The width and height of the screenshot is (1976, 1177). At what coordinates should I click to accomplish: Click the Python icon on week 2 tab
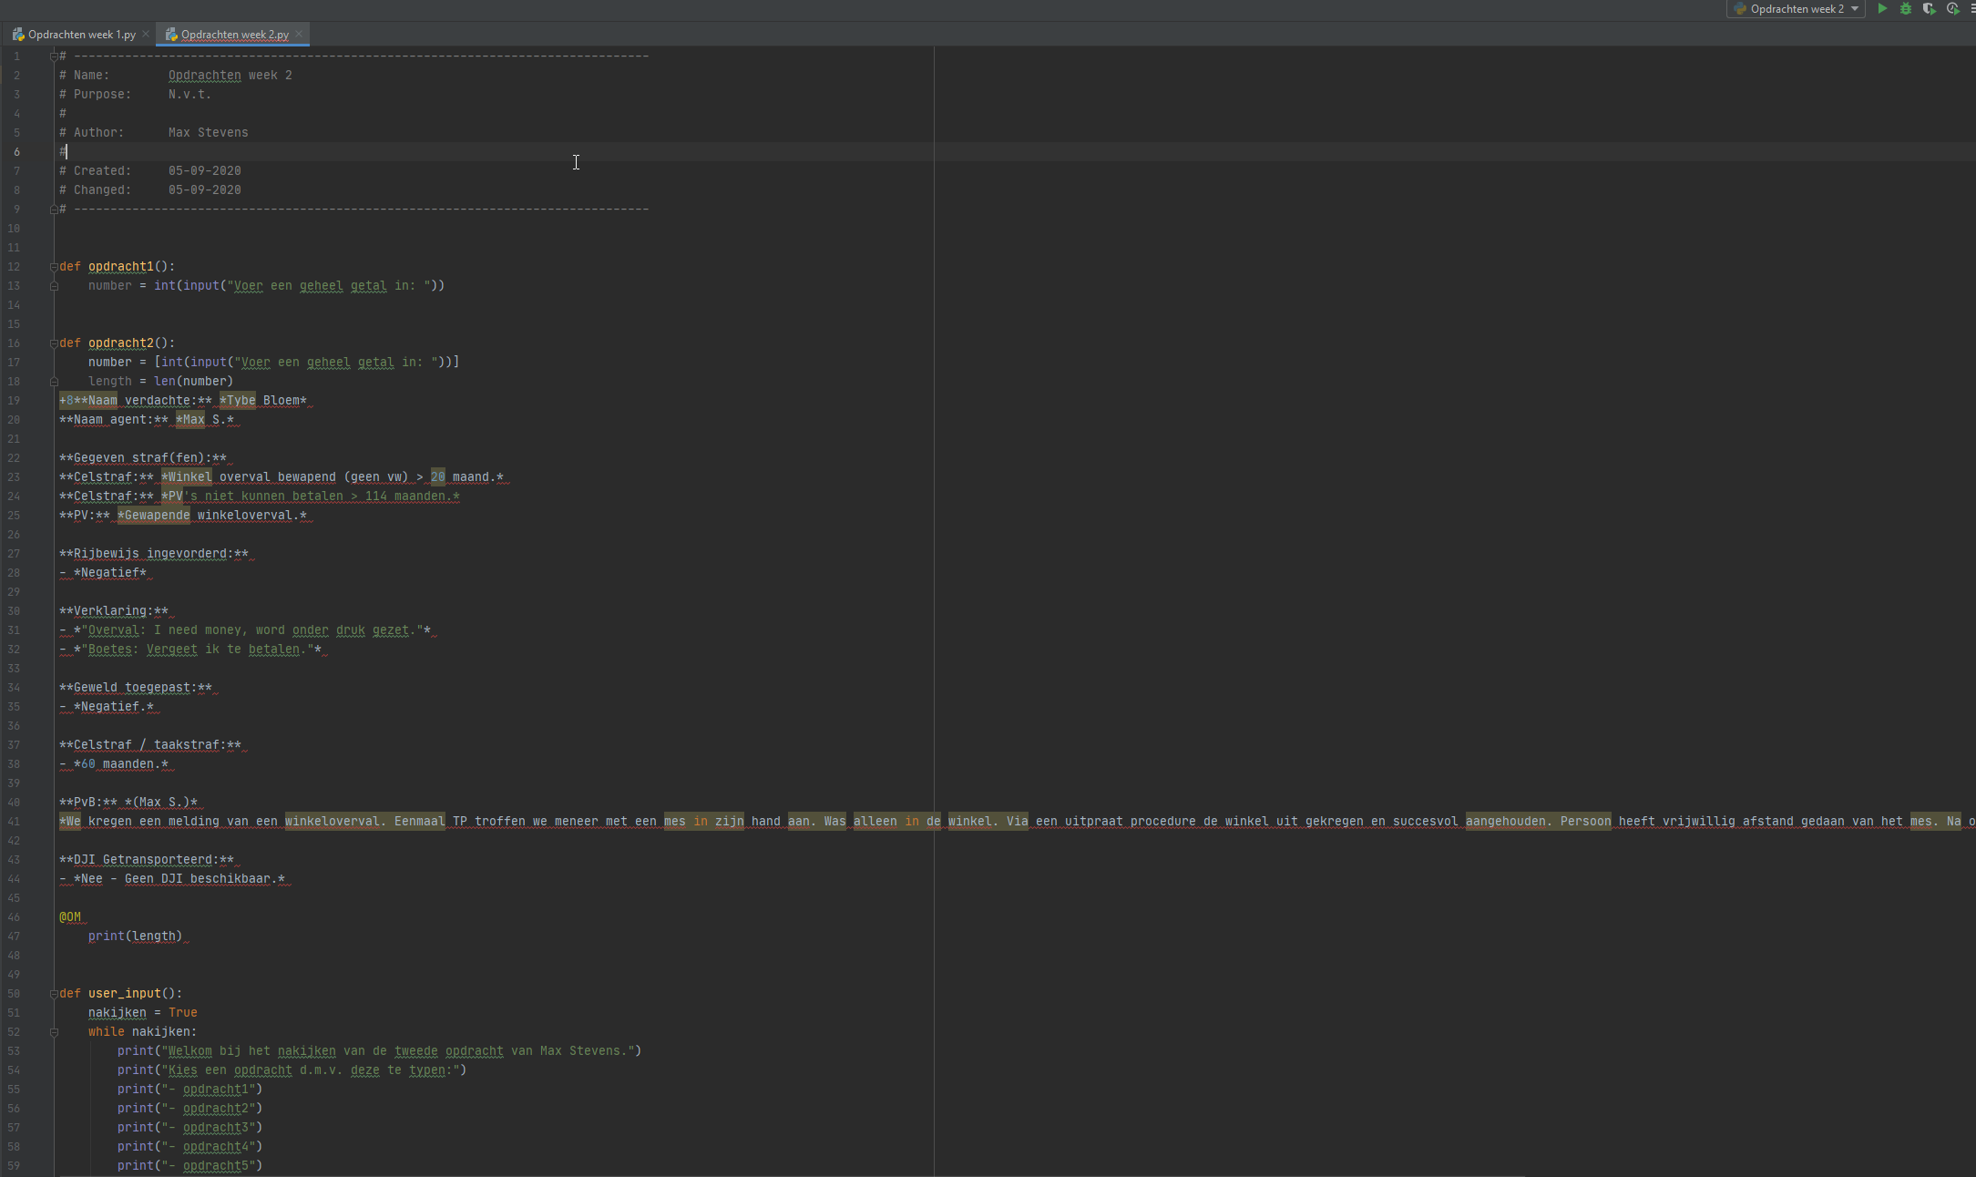[171, 35]
